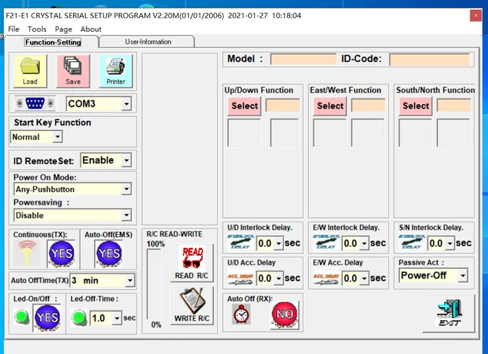This screenshot has width=488, height=354.
Task: Click the Printer icon
Action: (116, 66)
